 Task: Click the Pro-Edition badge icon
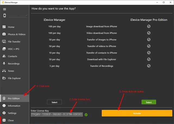4,98
